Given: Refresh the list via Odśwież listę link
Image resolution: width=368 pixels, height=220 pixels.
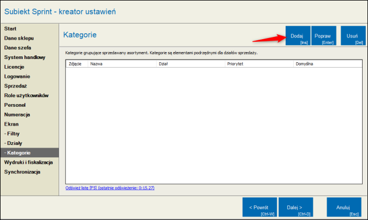Looking at the screenshot, I should click(x=110, y=188).
